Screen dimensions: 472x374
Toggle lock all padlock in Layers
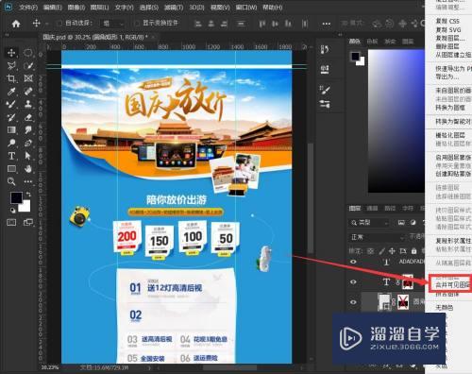[414, 251]
